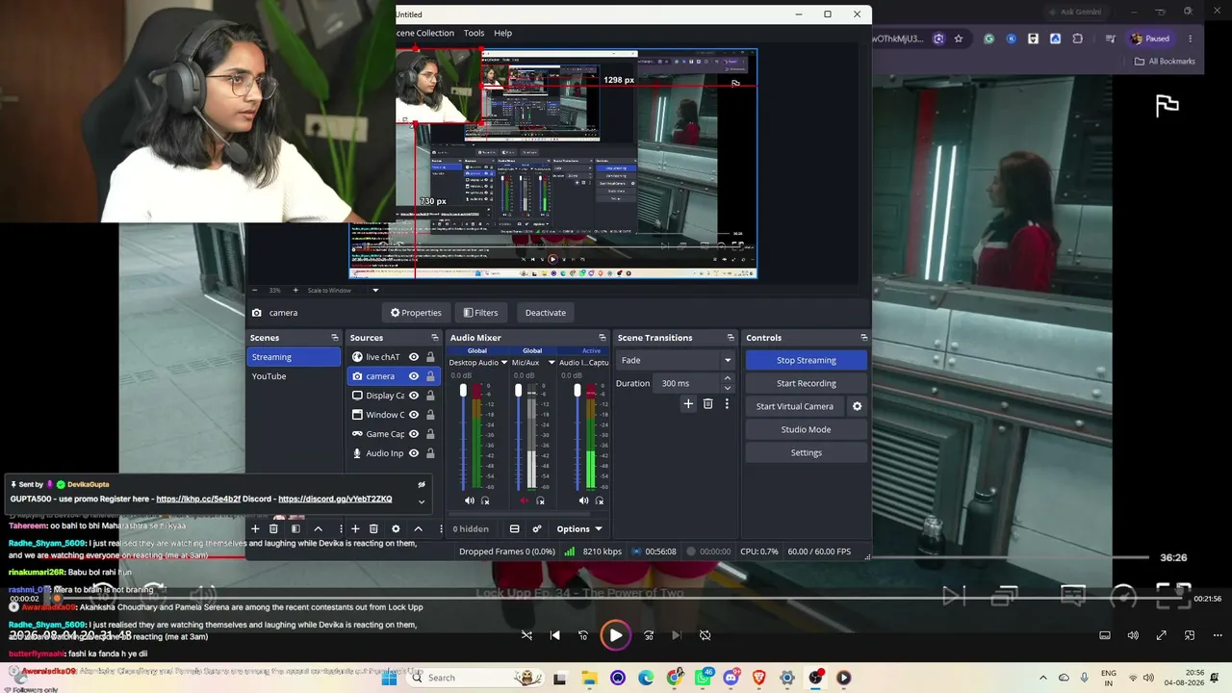
Task: Open the Scene Collection menu
Action: 424,33
